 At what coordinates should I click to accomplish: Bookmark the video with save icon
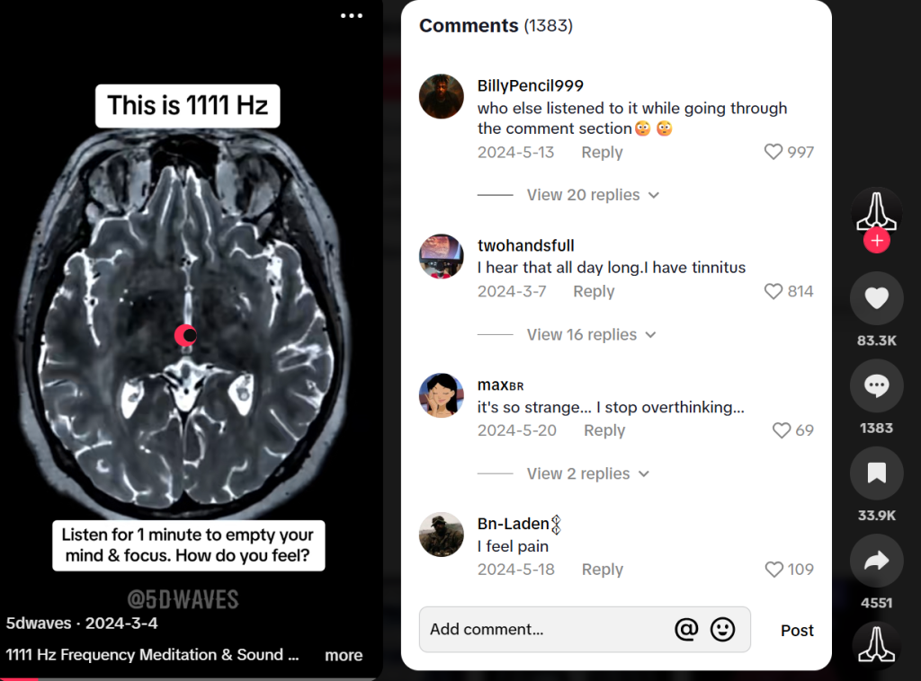(876, 473)
